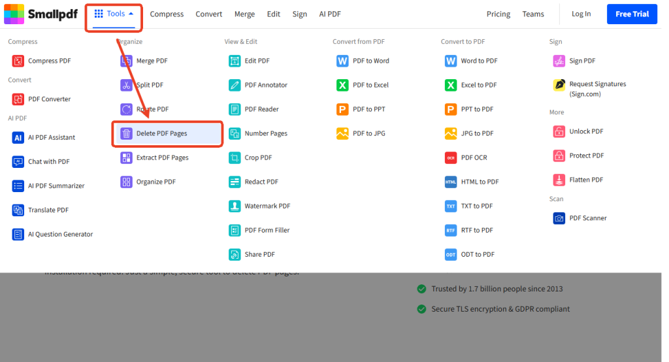Click the RTF to PDF icon
The image size is (669, 362).
tap(451, 231)
